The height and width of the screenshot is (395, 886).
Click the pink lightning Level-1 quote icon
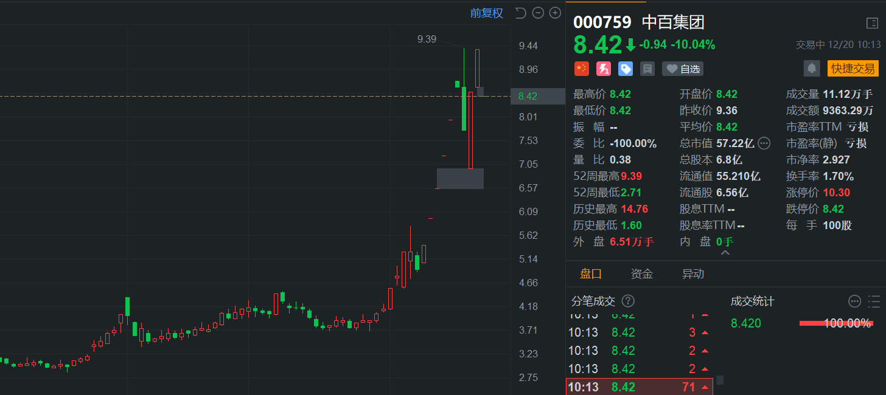(x=604, y=69)
